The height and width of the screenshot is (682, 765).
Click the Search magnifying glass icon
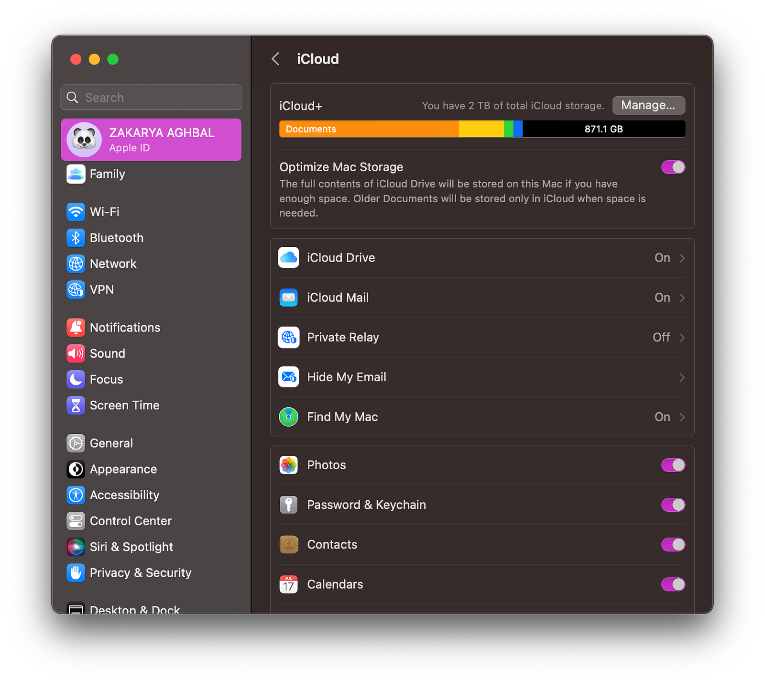72,98
